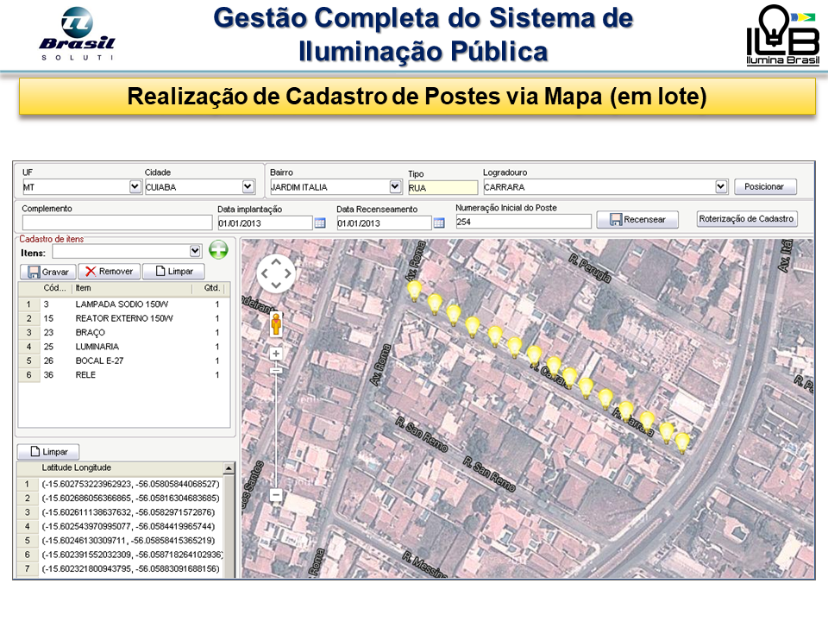Click the Gravar save button
The image size is (828, 621).
pyautogui.click(x=47, y=272)
